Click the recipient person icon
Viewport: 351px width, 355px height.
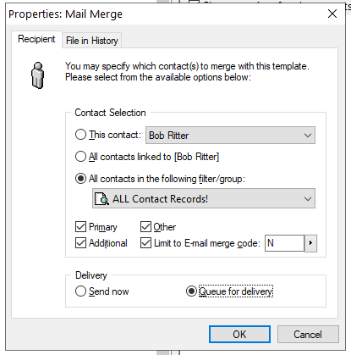37,75
